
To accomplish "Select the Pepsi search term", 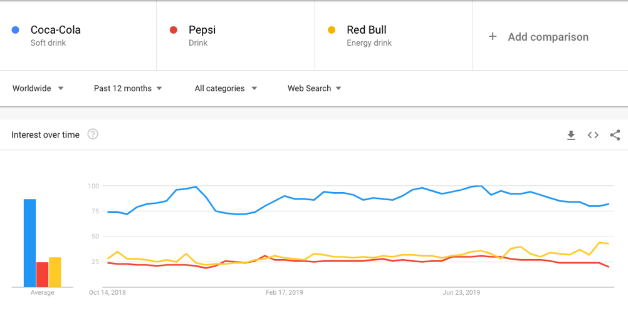I will point(202,30).
